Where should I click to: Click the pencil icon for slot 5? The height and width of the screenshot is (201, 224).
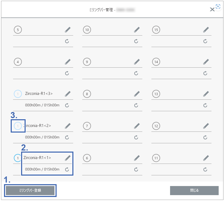tap(68, 30)
